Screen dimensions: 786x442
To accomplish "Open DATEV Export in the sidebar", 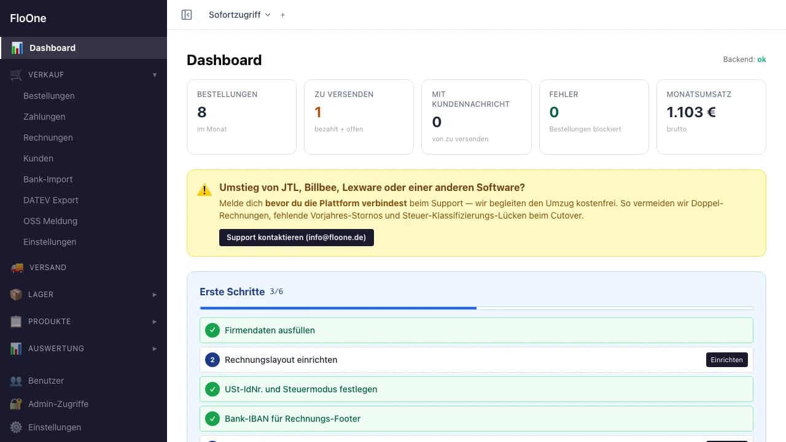I will tap(51, 200).
